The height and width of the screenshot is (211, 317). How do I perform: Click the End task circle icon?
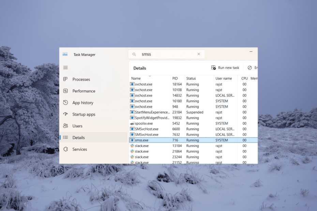[250, 68]
